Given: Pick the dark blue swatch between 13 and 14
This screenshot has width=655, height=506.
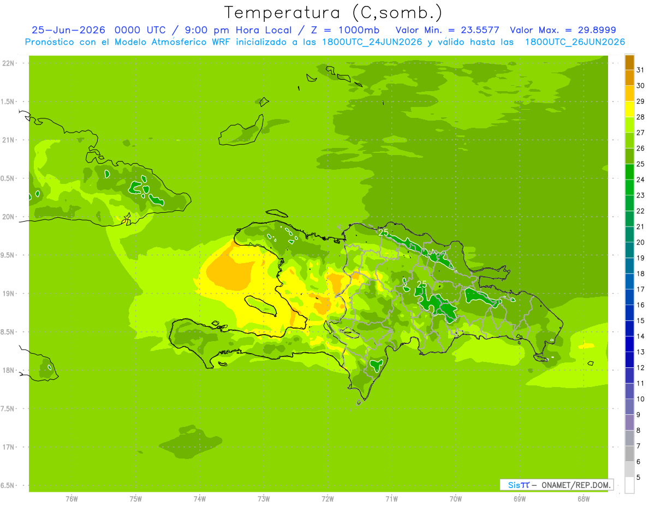Looking at the screenshot, I should click(x=629, y=344).
